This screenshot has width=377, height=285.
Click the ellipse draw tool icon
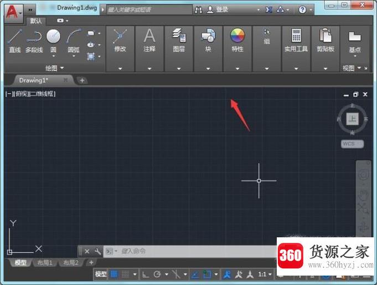click(x=91, y=45)
